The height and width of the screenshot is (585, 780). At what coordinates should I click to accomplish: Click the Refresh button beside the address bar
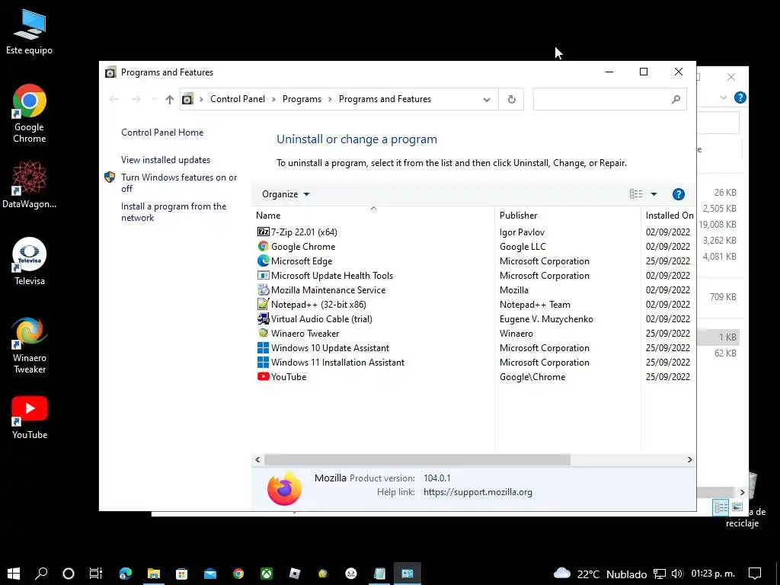tap(511, 99)
